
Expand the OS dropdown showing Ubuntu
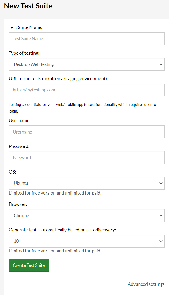87,183
